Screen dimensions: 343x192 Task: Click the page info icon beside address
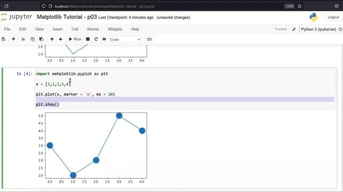pyautogui.click(x=50, y=6)
